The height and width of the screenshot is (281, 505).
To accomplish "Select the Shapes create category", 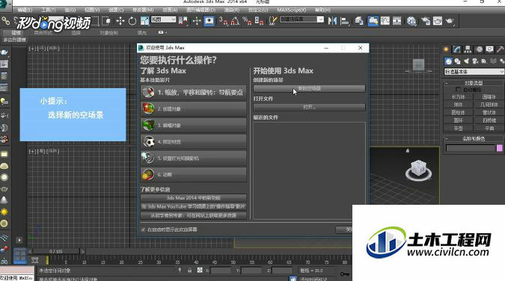I will tap(457, 61).
